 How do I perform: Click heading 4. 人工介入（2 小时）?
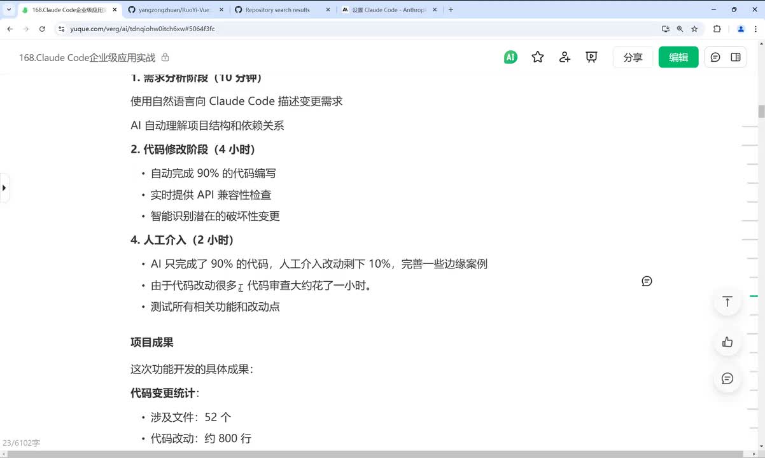(x=183, y=240)
